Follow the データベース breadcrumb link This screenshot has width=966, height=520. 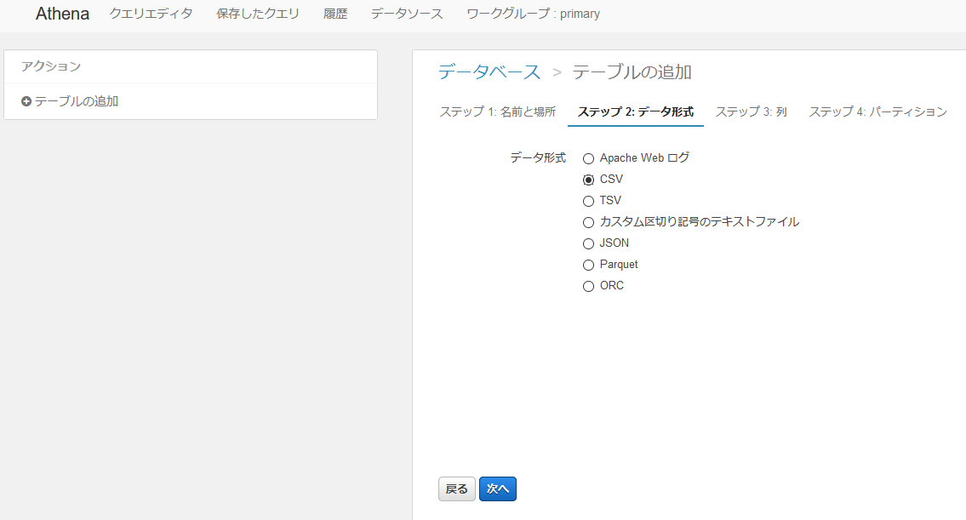[x=489, y=71]
